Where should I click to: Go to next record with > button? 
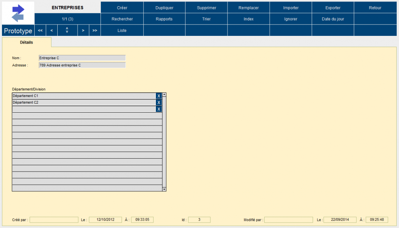coord(83,30)
